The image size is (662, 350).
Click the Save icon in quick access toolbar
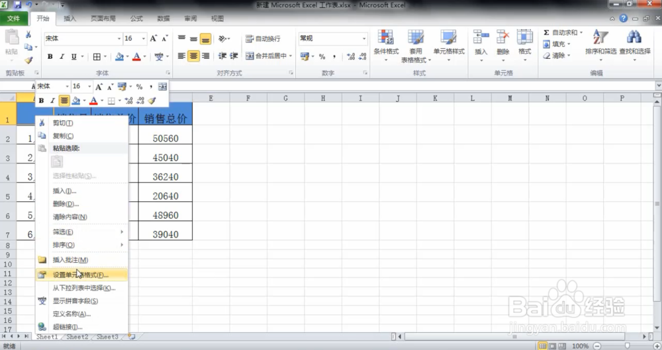(x=17, y=5)
